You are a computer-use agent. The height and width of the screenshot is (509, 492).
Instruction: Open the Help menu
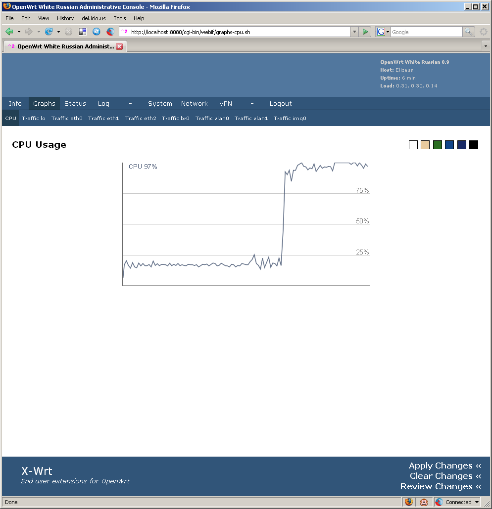(139, 18)
